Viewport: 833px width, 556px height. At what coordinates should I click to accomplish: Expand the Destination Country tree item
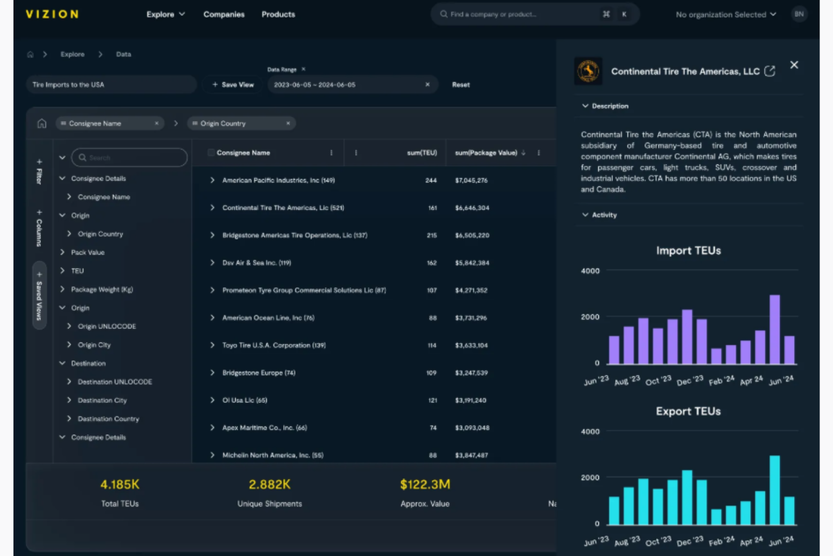pyautogui.click(x=69, y=419)
